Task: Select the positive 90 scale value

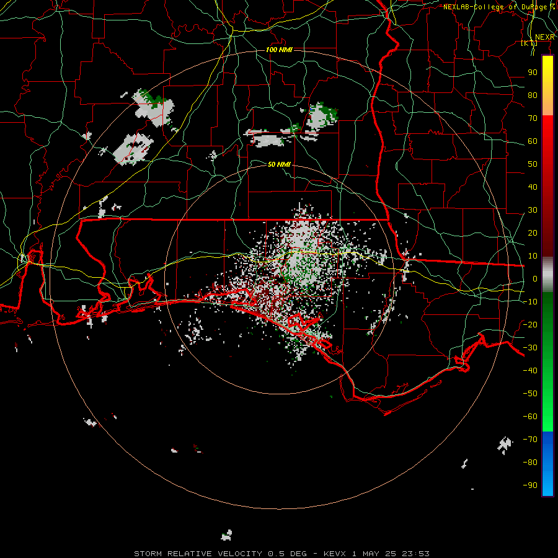Action: (x=533, y=73)
